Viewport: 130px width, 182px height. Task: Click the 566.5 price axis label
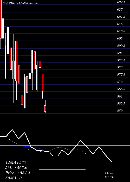point(121,89)
